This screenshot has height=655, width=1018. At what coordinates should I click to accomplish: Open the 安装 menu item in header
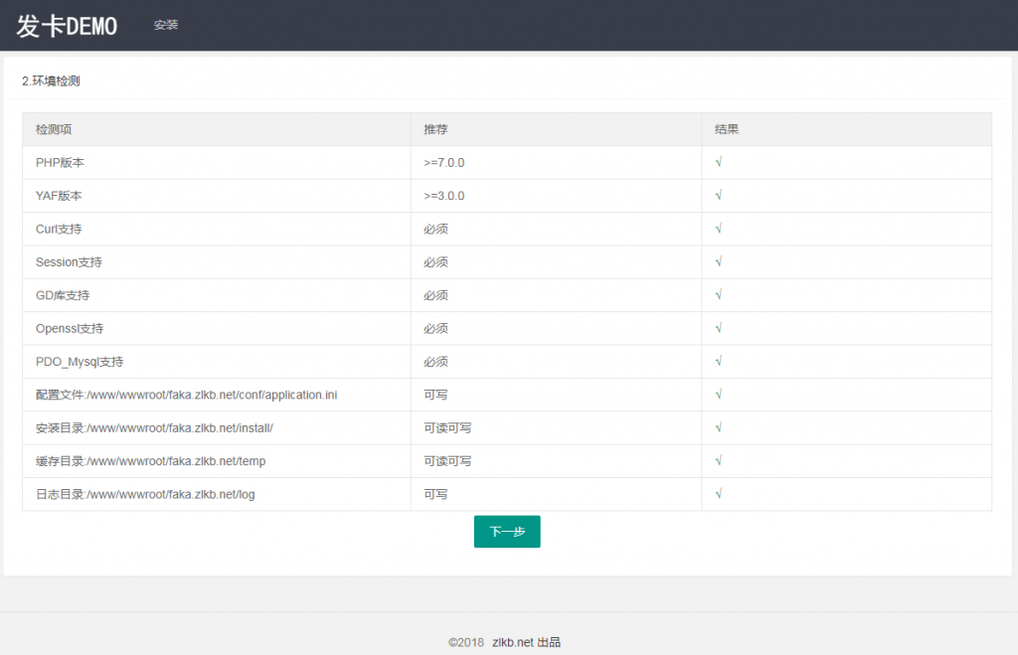coord(166,25)
